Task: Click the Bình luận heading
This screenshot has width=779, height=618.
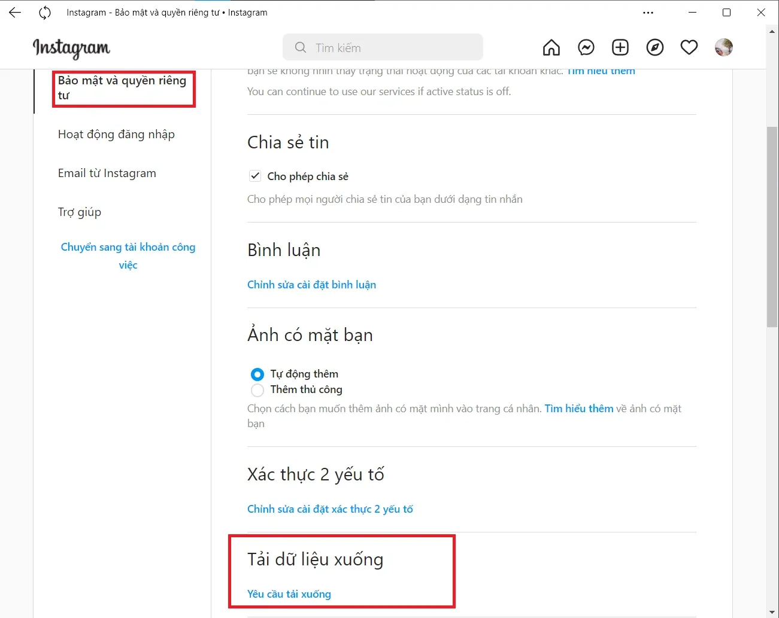Action: pyautogui.click(x=284, y=250)
